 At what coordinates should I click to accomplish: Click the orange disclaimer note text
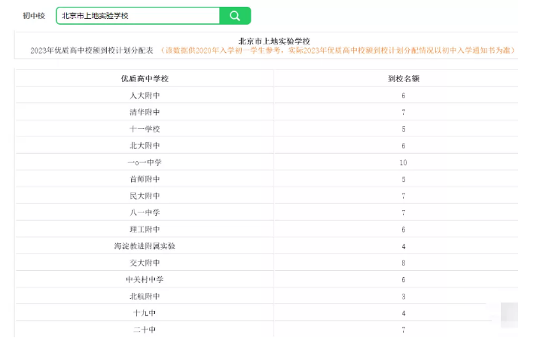(x=338, y=50)
